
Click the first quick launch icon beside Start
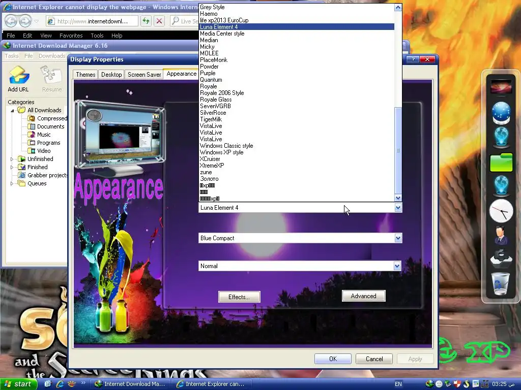(48, 384)
